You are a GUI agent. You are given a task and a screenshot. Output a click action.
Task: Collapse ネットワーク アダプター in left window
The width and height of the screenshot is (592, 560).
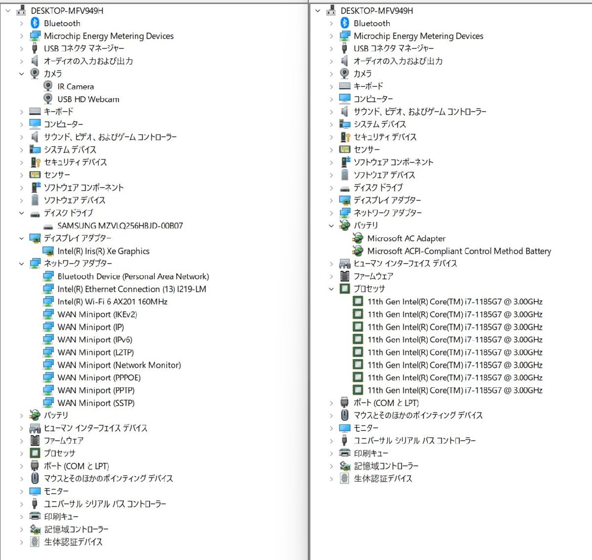point(21,263)
